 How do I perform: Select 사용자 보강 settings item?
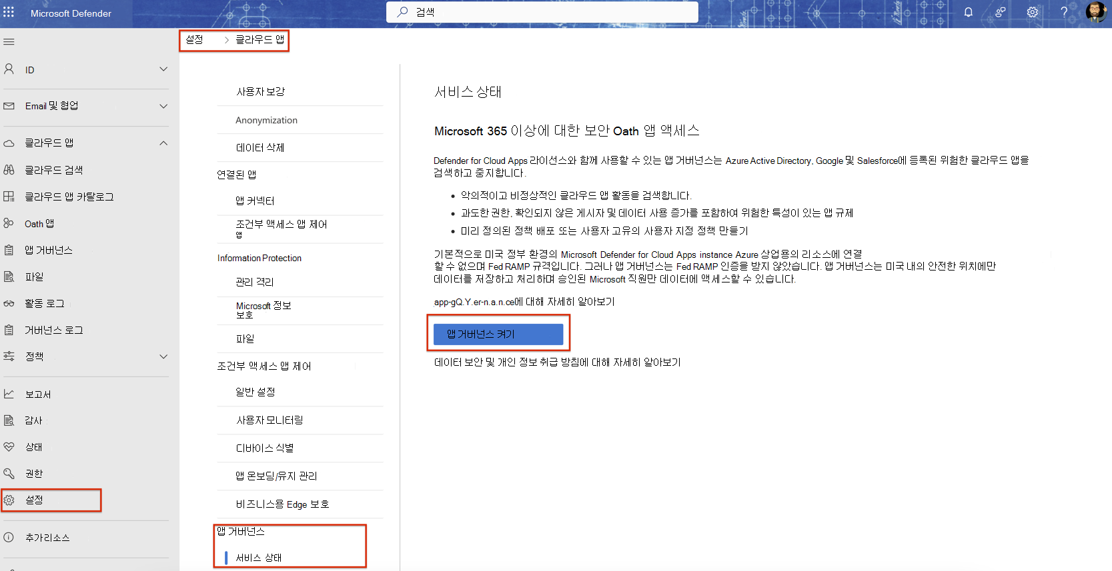click(261, 91)
